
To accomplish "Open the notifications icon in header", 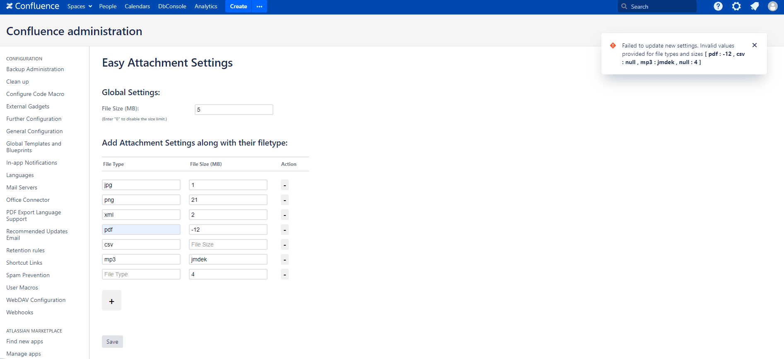I will point(754,6).
